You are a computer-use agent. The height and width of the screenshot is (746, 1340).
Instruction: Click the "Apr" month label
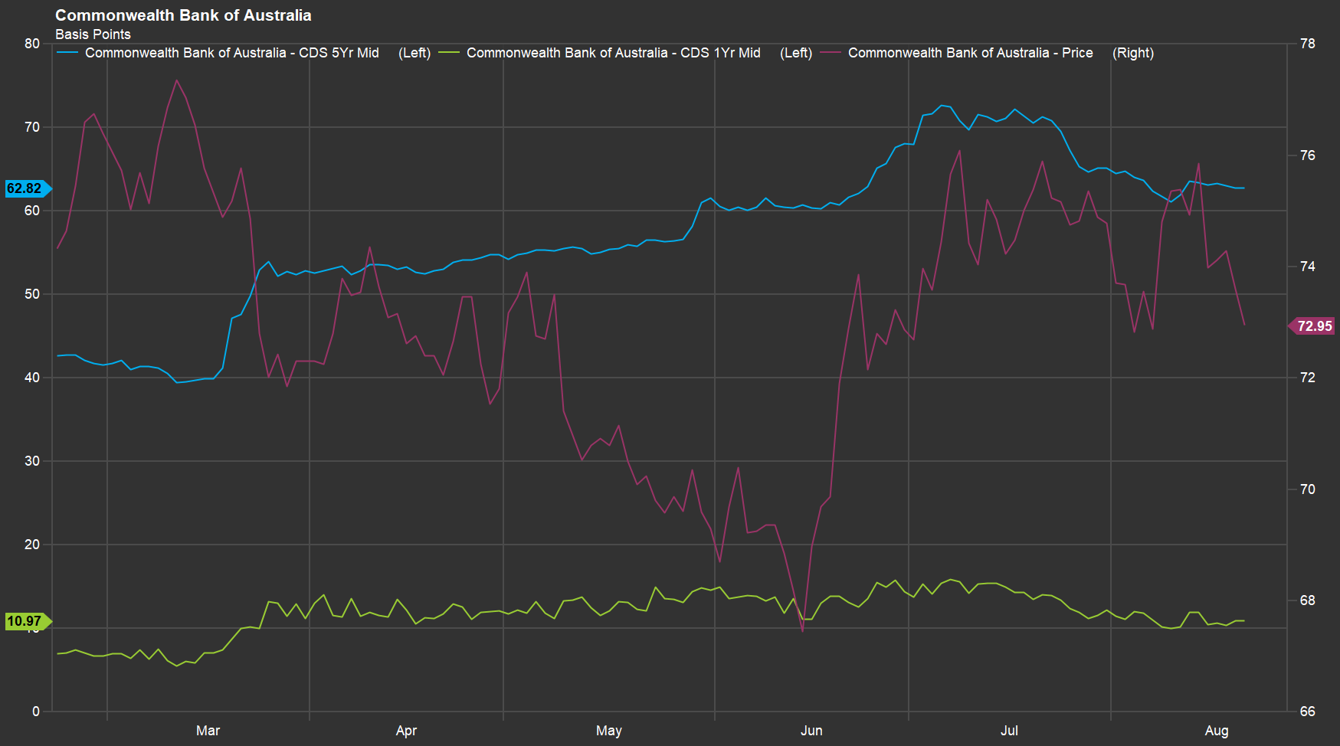pos(406,731)
